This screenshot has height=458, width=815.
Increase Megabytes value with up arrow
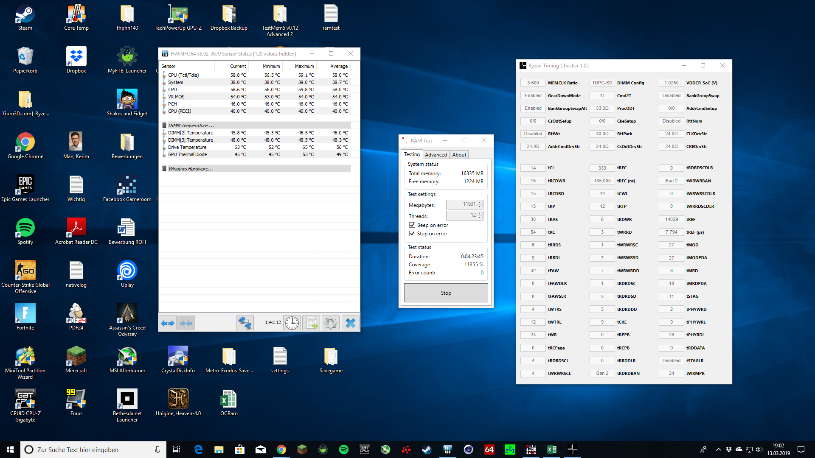click(480, 202)
